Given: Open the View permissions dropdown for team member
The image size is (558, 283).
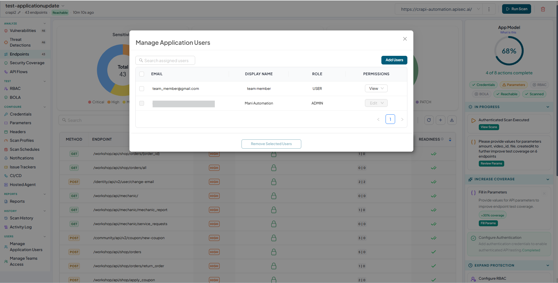Looking at the screenshot, I should tap(376, 88).
